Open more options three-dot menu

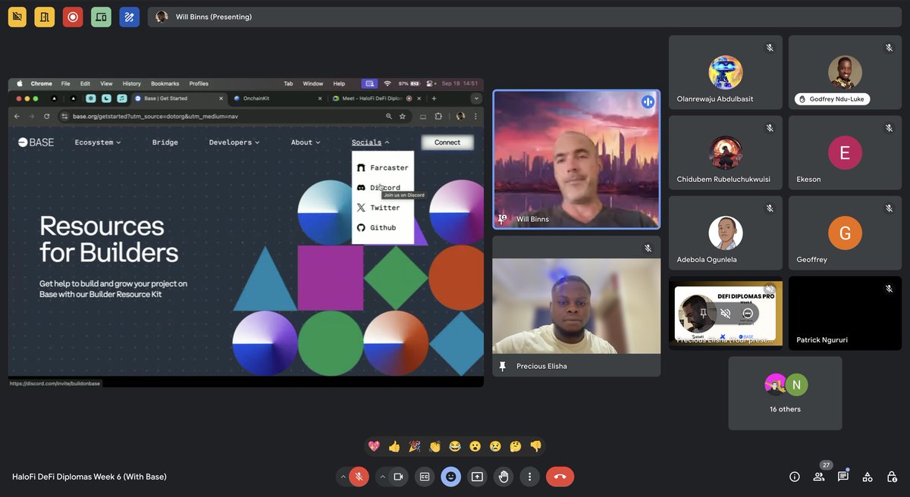click(x=529, y=477)
